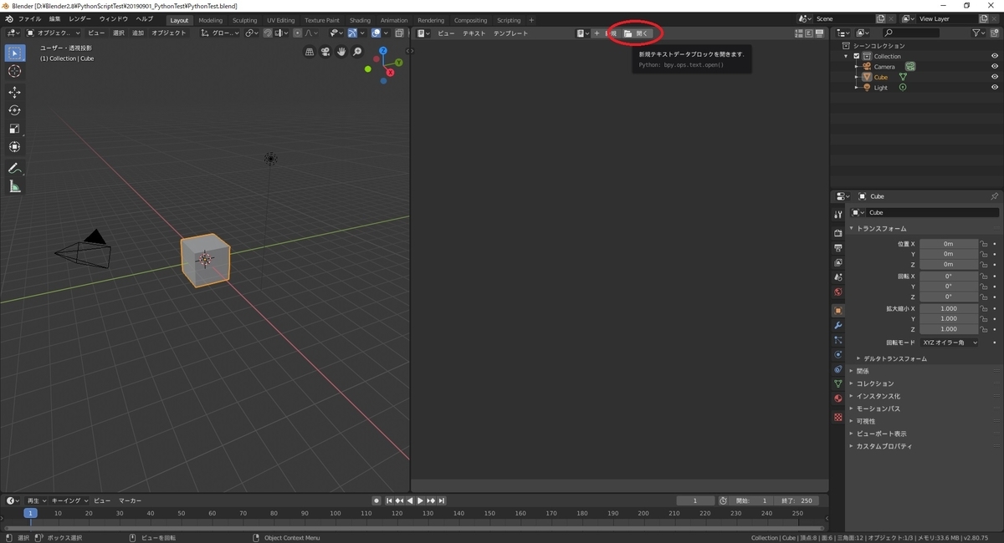The width and height of the screenshot is (1004, 543).
Task: Hide the Light with its eye icon
Action: 995,88
